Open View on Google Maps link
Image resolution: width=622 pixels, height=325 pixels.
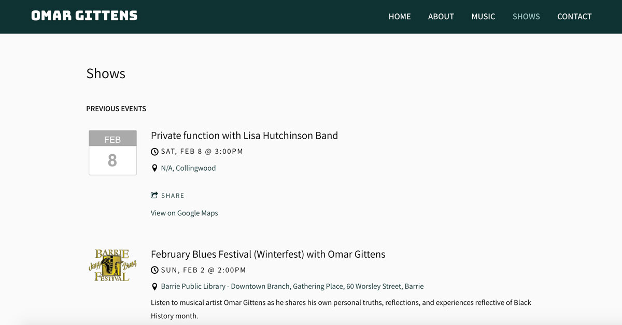(x=185, y=213)
